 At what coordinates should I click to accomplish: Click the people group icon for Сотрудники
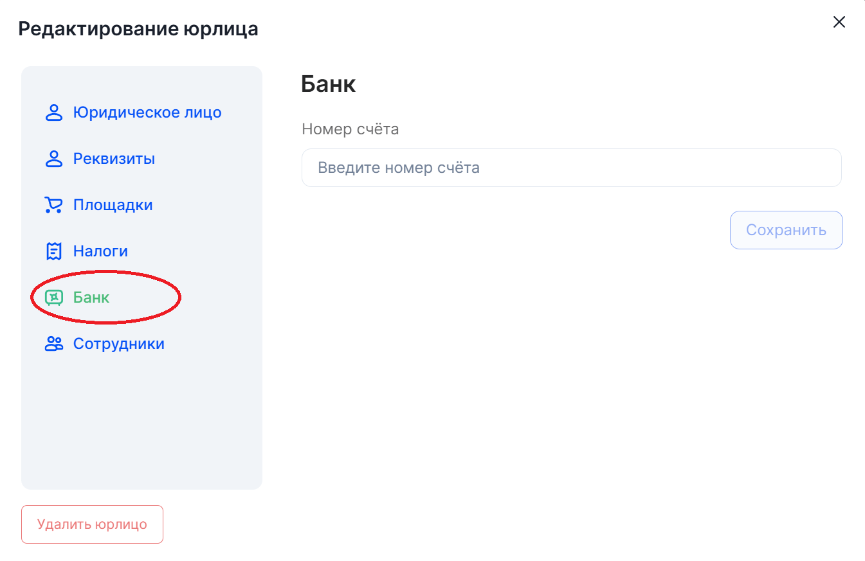(54, 344)
